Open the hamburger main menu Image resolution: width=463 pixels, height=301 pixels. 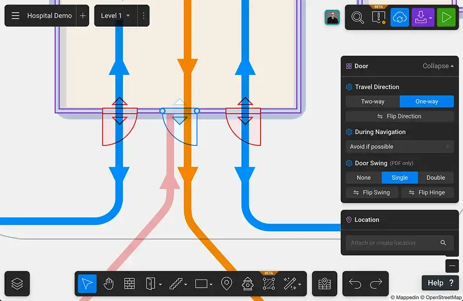pos(15,16)
